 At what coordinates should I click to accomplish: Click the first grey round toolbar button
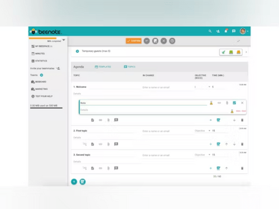pos(147,41)
